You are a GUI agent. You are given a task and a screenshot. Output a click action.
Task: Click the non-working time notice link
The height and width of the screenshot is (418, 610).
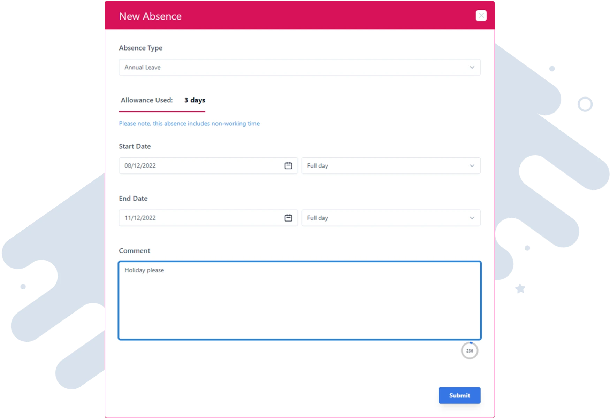(x=189, y=123)
